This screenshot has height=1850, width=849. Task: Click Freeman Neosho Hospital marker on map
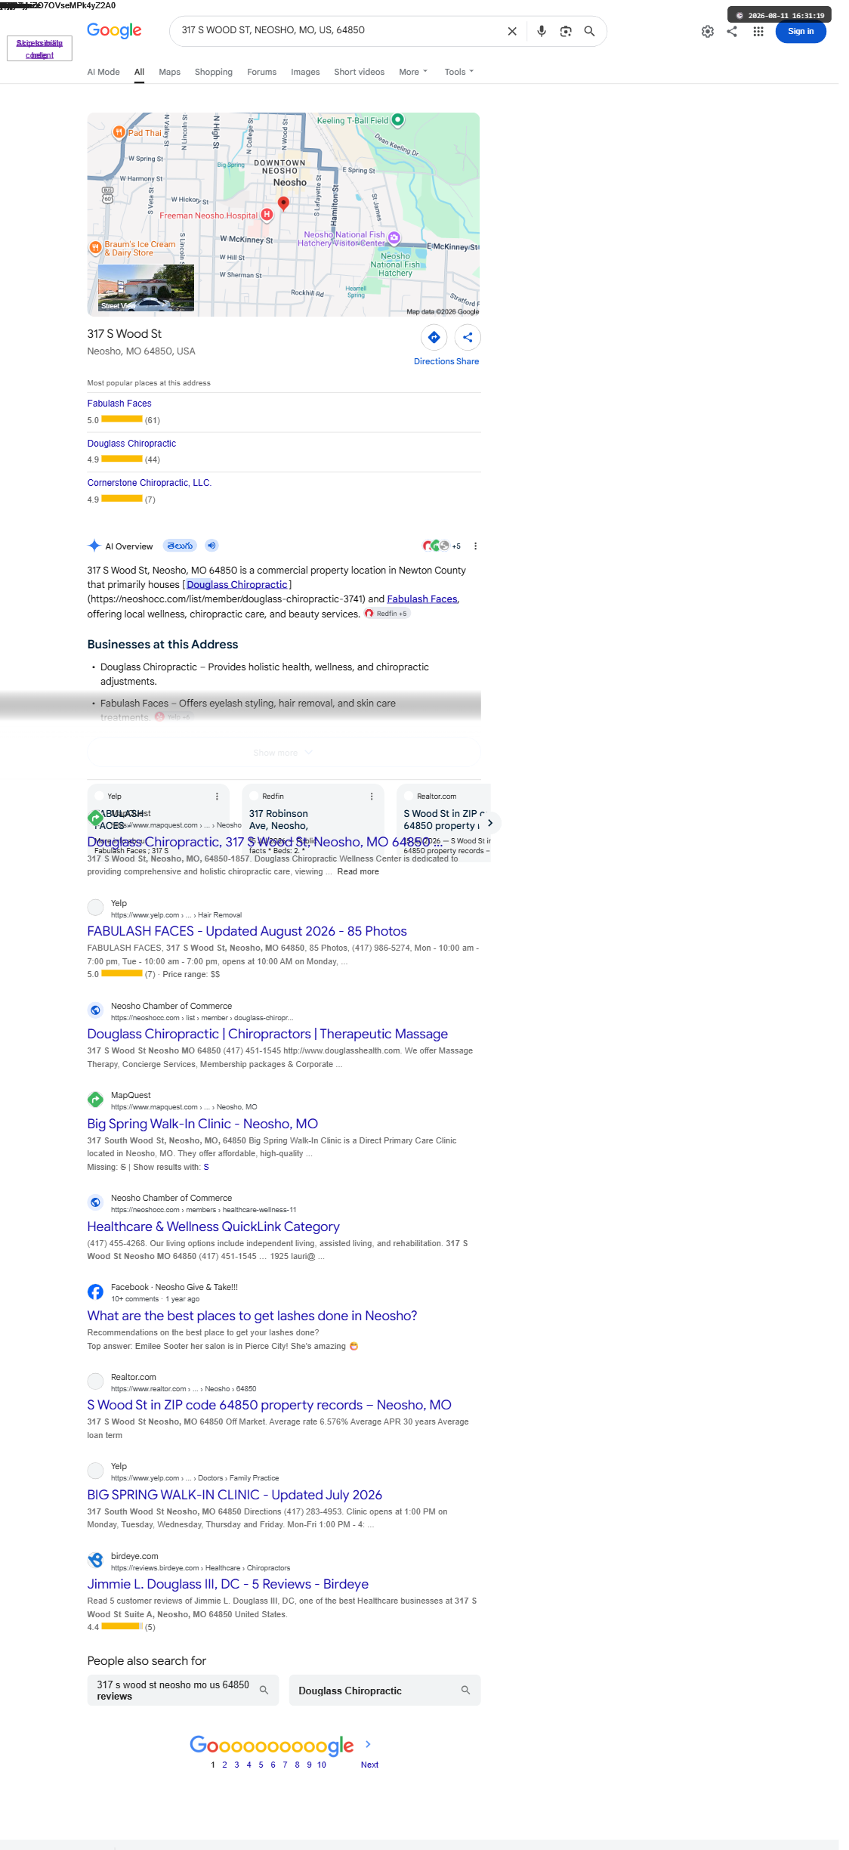[267, 215]
